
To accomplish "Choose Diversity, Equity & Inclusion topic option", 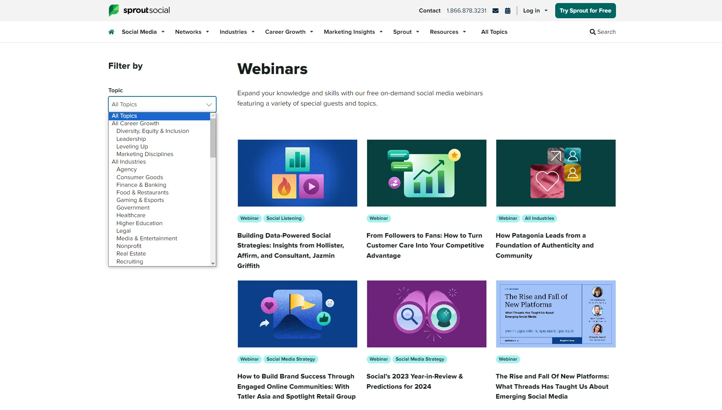I will click(152, 131).
